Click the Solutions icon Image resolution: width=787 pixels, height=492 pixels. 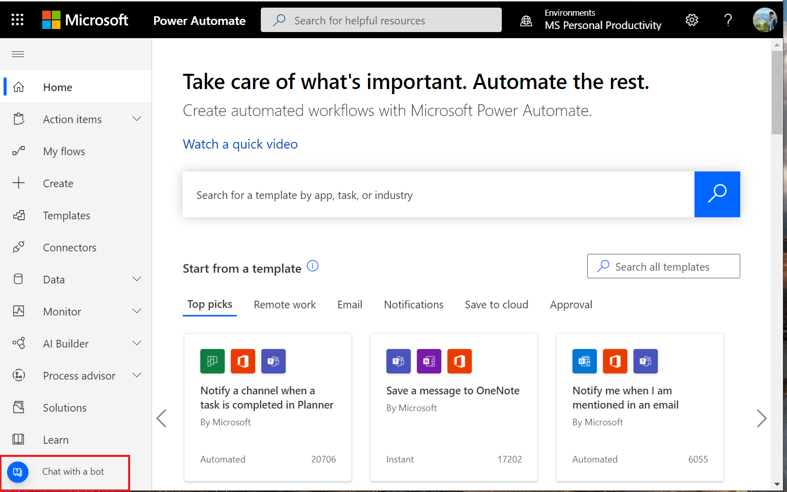19,407
